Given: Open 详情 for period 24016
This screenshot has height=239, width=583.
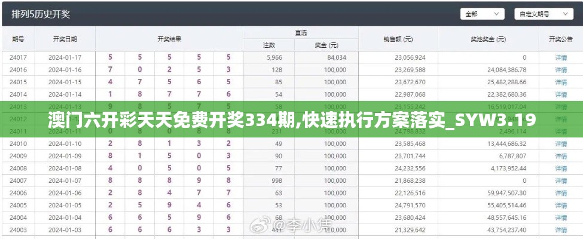Looking at the screenshot, I should click(x=561, y=70).
